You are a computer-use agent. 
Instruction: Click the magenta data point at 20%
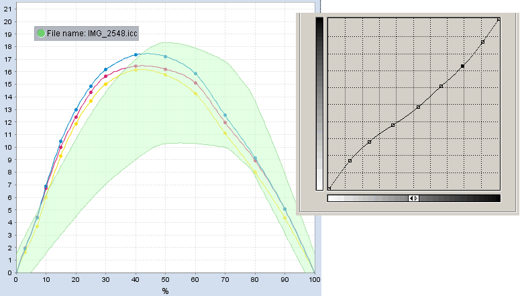pyautogui.click(x=76, y=117)
